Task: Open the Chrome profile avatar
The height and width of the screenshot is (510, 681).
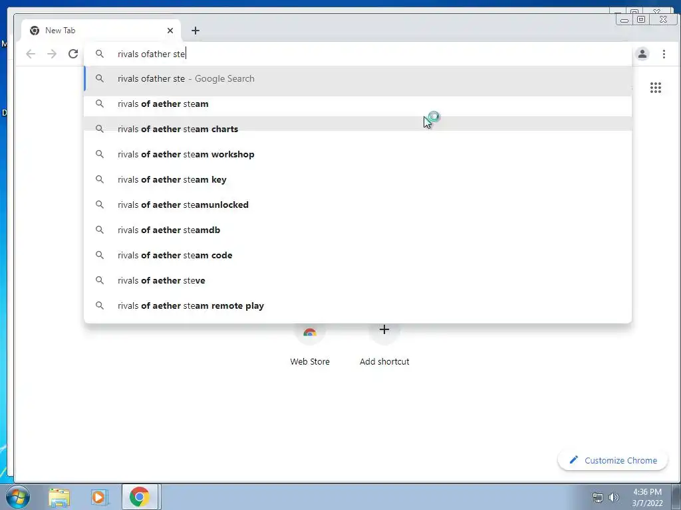Action: tap(642, 54)
